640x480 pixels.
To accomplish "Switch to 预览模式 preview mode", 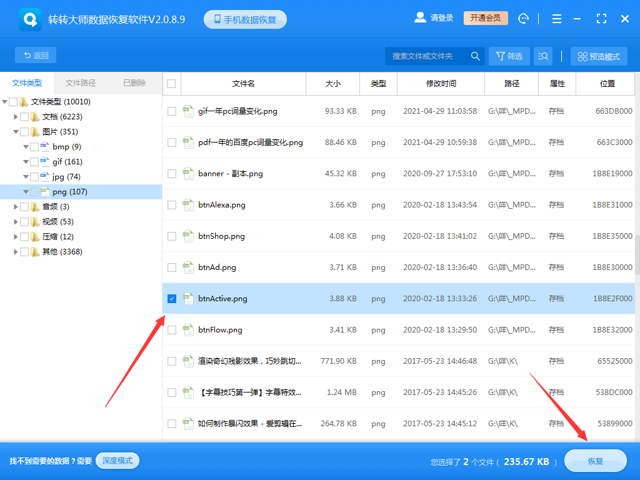I will pyautogui.click(x=598, y=56).
